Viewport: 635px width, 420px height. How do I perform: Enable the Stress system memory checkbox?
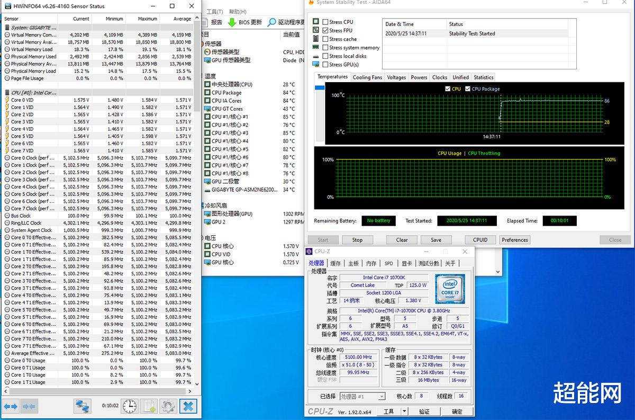325,47
